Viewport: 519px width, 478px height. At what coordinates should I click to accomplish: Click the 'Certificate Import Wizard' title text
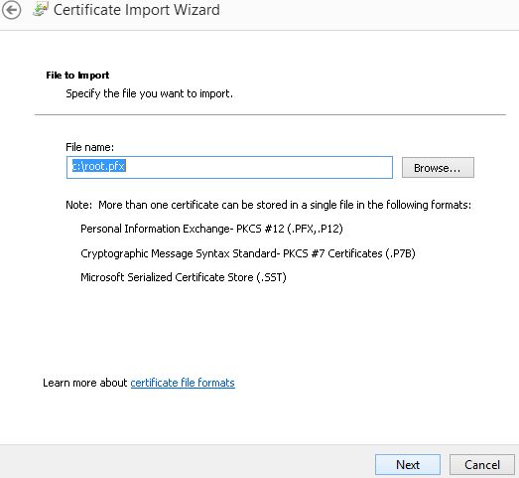click(137, 10)
